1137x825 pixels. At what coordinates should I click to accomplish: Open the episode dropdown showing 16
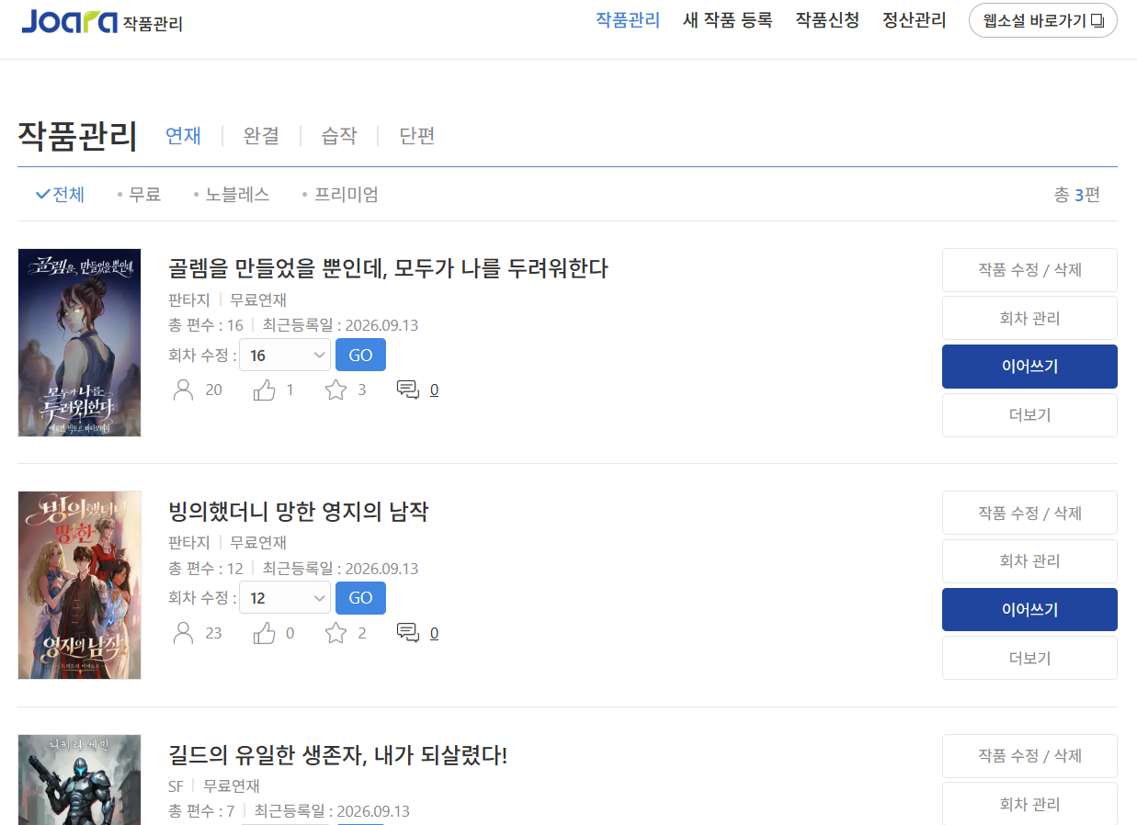pyautogui.click(x=285, y=355)
